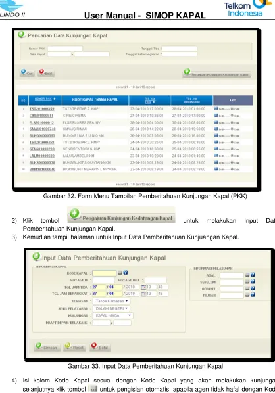Screen dimensions: 275x393
Task: Open the Jenis Pelayaran dropdown showing Dalam Negeri
Action: (x=111, y=308)
